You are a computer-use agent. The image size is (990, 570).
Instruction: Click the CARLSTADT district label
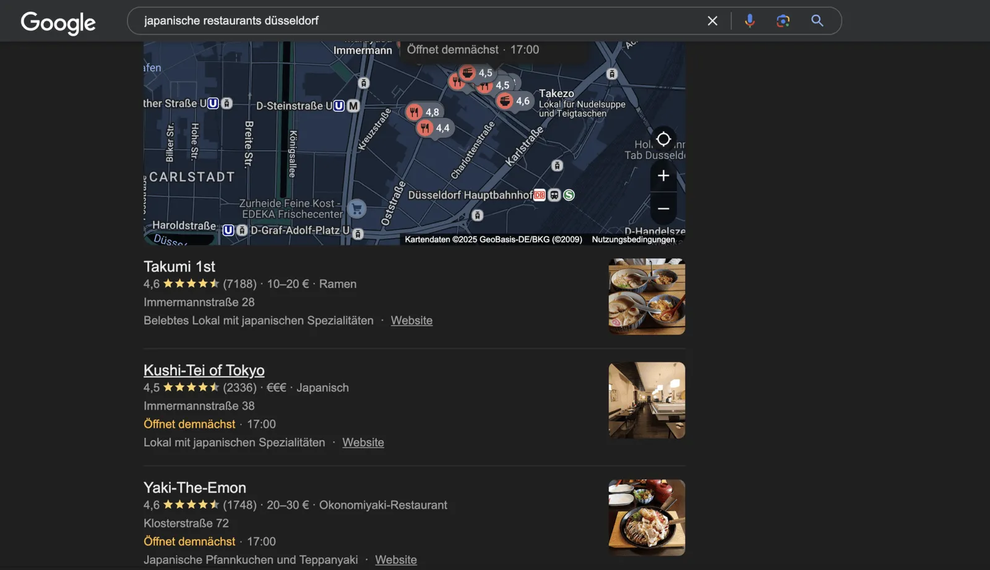pos(192,177)
